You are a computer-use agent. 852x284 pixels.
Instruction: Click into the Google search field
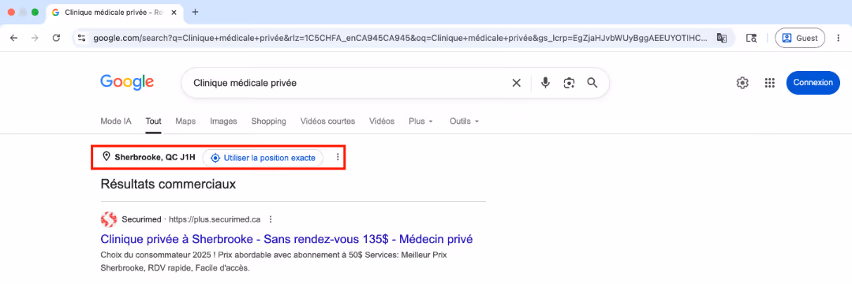click(x=348, y=83)
